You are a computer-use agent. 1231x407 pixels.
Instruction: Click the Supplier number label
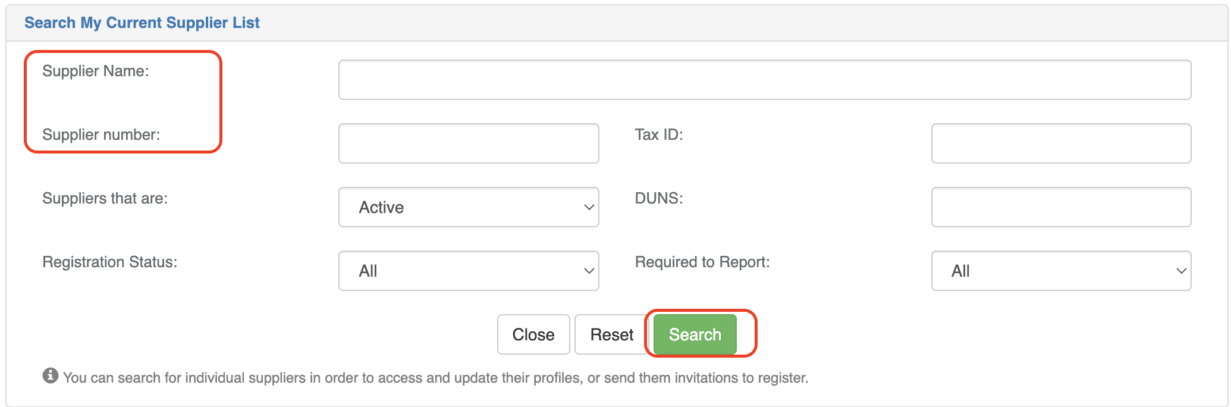click(x=101, y=134)
